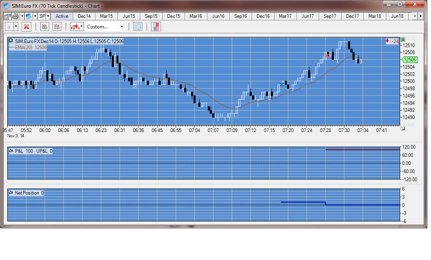Open the data table grid icon
Image resolution: width=431 pixels, height=260 pixels.
coord(137,27)
